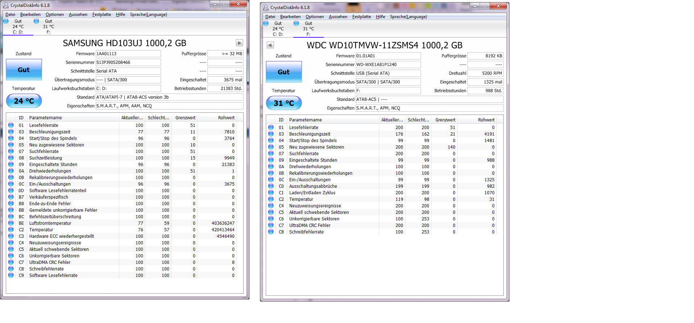Click Parametername column header in left window

[73, 118]
